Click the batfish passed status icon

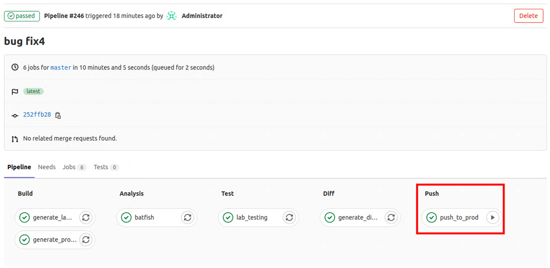coord(126,218)
